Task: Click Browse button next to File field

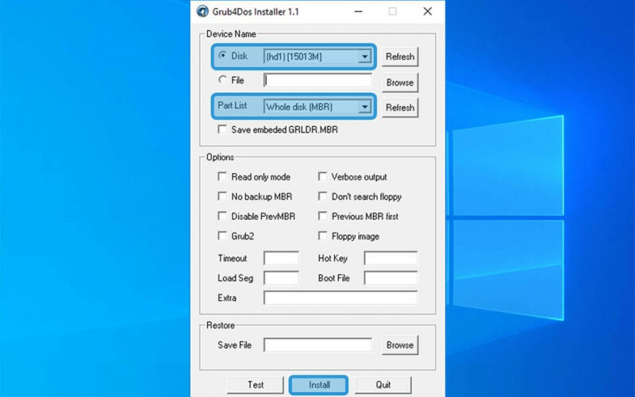Action: [400, 83]
